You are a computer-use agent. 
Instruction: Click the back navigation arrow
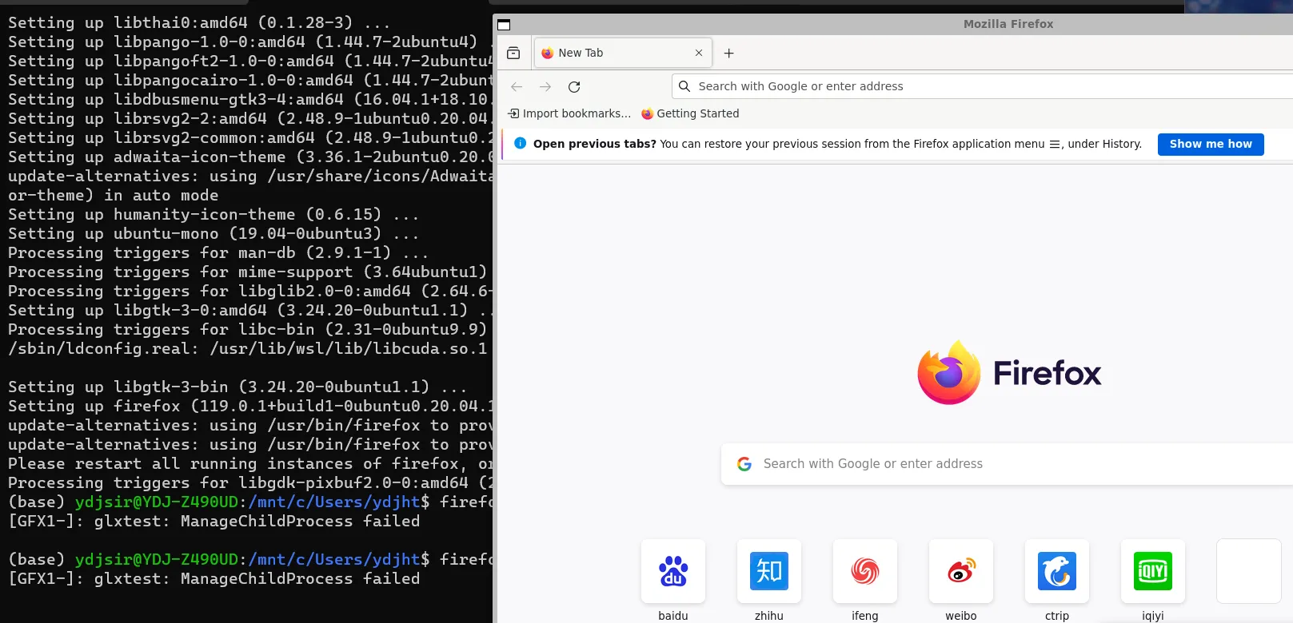click(x=517, y=87)
